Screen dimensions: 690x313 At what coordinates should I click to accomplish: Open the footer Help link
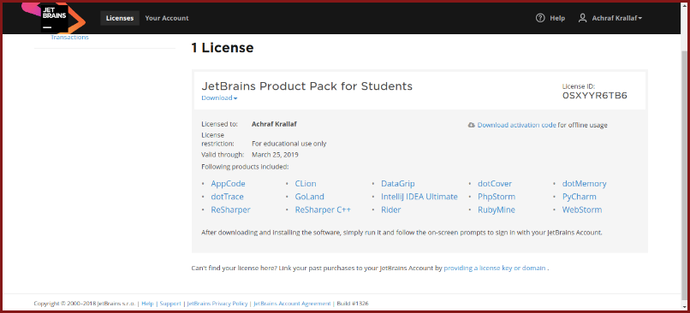(147, 304)
